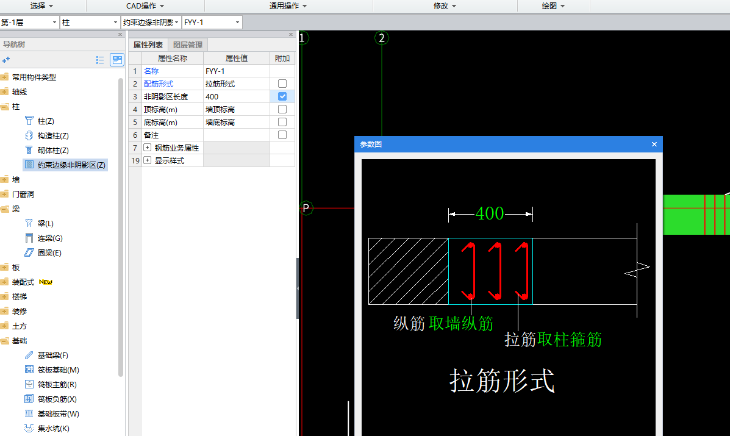The height and width of the screenshot is (436, 730).
Task: Toggle 附加 checkbox for 顶标高(m) row
Action: [x=282, y=109]
